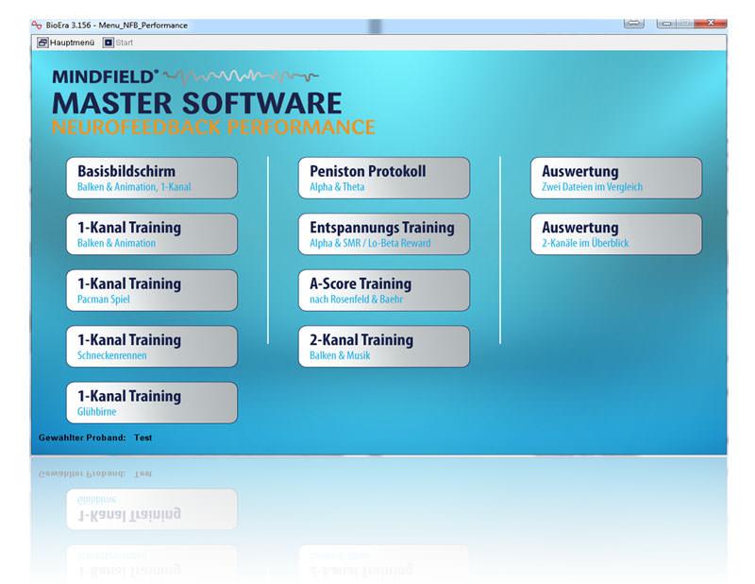Start Entspannungs Training Alpha & SMR
This screenshot has height=584, width=755.
click(384, 234)
